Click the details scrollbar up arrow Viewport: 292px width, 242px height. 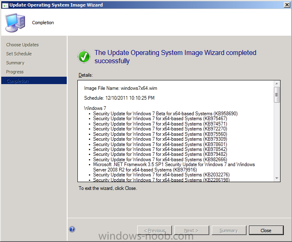tap(277, 84)
